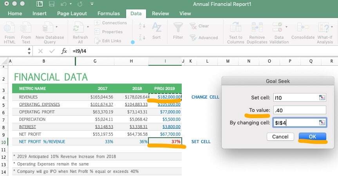The height and width of the screenshot is (176, 338).
Task: Click the Filter funnel icon
Action: (x=178, y=27)
